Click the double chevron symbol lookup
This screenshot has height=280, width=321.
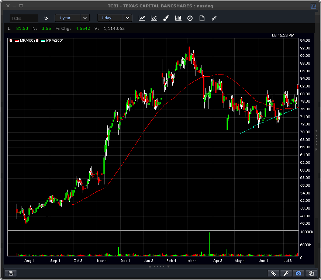tap(46, 18)
